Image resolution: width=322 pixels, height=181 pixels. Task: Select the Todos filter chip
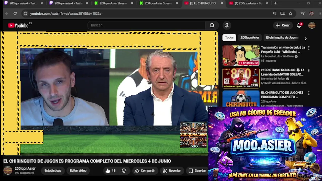coord(229,37)
